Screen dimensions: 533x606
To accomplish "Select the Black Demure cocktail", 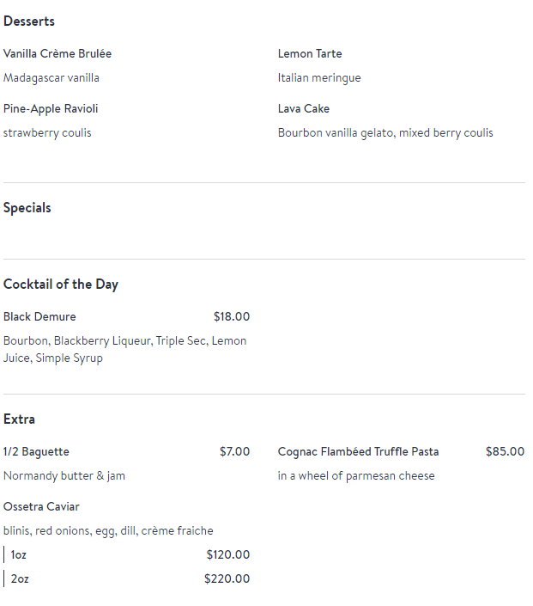I will click(39, 317).
